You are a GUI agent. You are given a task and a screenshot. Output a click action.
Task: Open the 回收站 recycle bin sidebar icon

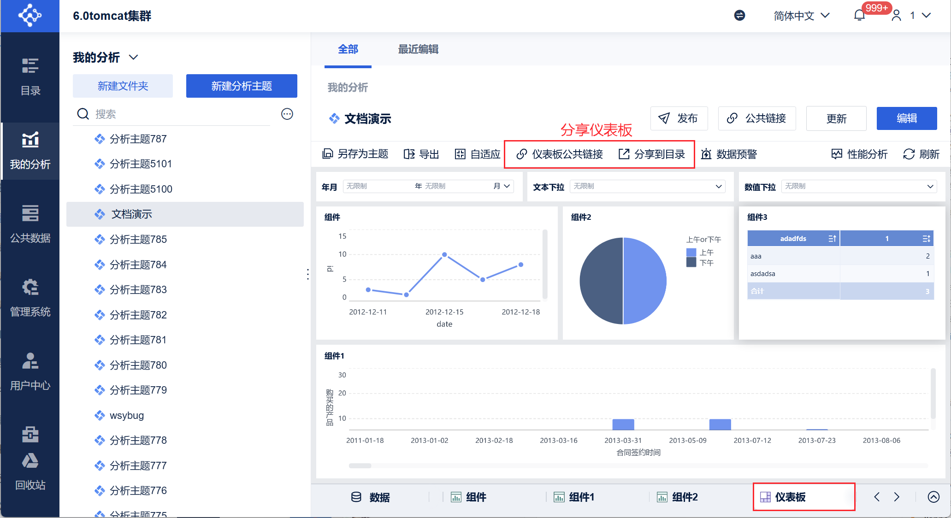pos(30,461)
